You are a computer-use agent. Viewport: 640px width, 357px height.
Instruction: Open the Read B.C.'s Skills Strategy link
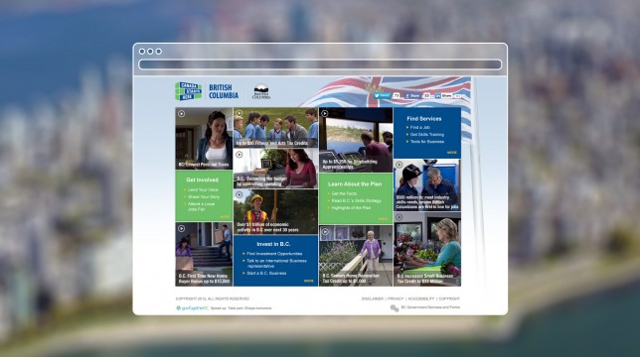tap(357, 200)
